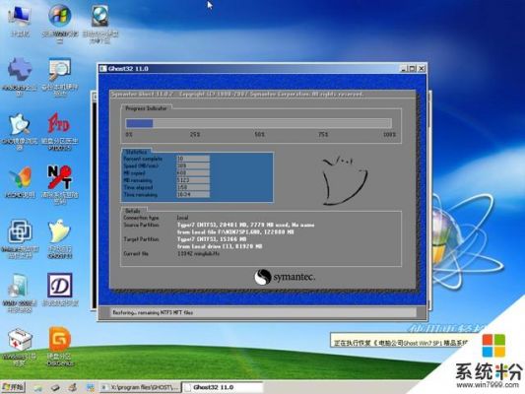Click the ghost mascot drawing in Ghost32
Screen dimensions: 525x394
(x=344, y=180)
